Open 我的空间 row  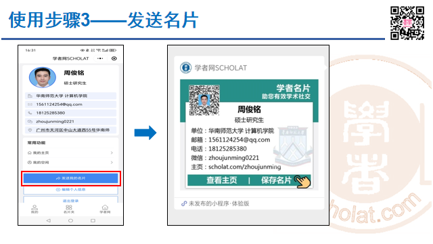pos(70,163)
